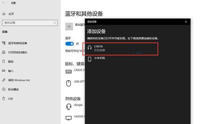The width and height of the screenshot is (221, 124).
Task: Select the phone icon for 小米手机
Action: pos(89,59)
